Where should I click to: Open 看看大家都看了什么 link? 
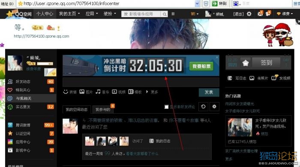[x=142, y=154]
